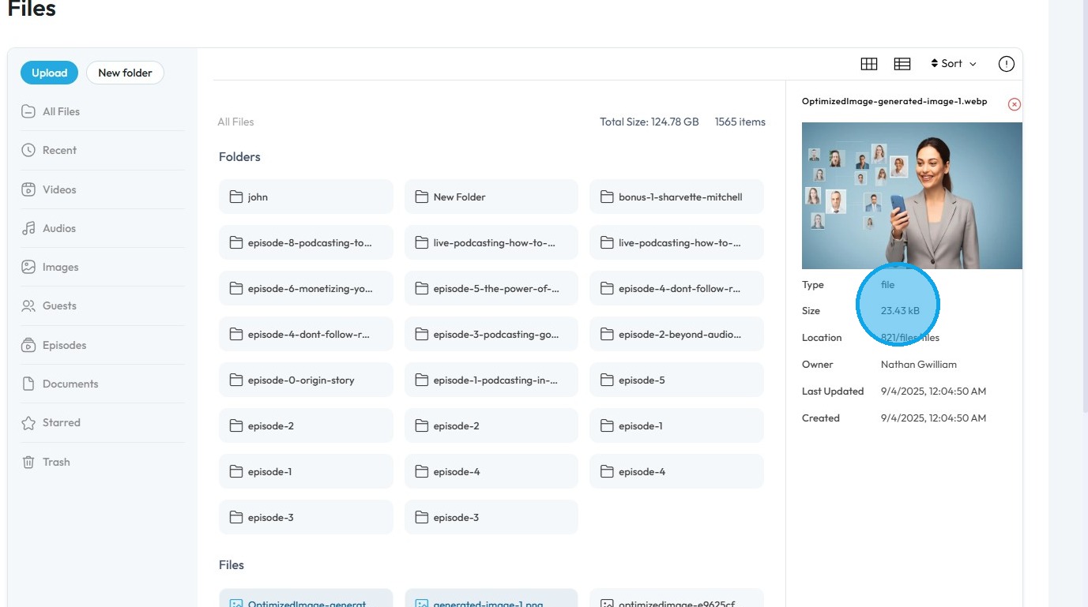Switch to grid view layout
Viewport: 1088px width, 607px height.
click(869, 64)
